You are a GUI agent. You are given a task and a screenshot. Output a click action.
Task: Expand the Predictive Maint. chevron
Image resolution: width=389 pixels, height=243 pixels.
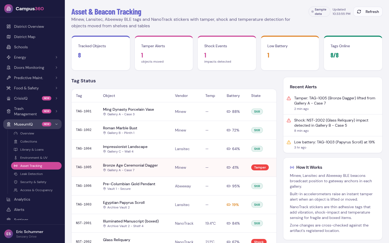56,78
